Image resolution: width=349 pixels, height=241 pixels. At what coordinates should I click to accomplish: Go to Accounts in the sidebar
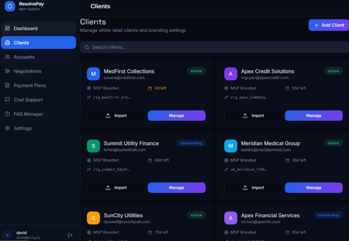point(24,57)
